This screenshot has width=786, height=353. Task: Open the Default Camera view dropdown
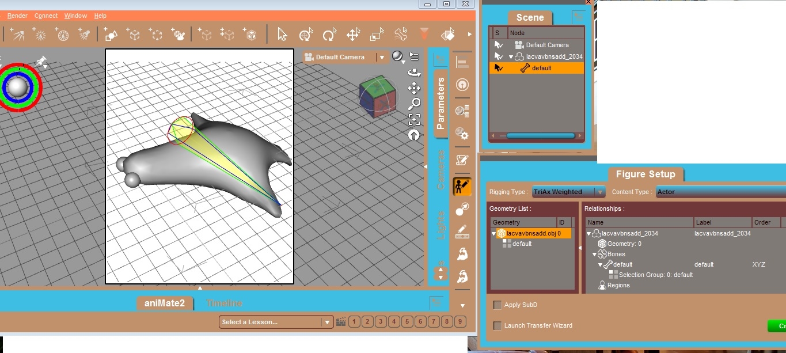(381, 57)
